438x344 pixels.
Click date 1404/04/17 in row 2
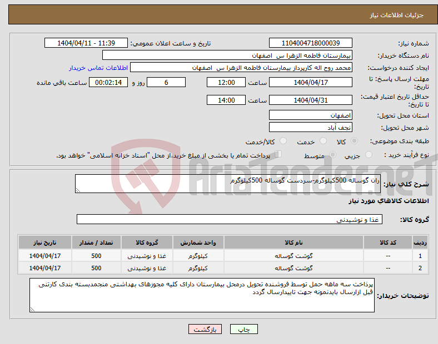click(44, 268)
